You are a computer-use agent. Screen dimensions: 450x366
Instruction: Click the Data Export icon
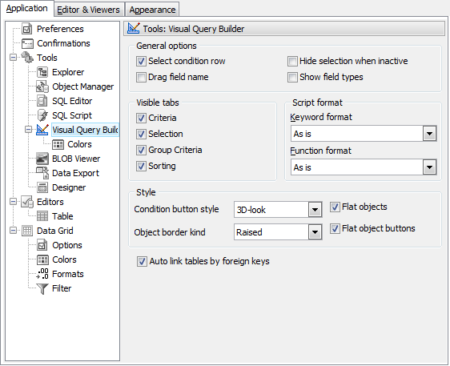coord(42,173)
